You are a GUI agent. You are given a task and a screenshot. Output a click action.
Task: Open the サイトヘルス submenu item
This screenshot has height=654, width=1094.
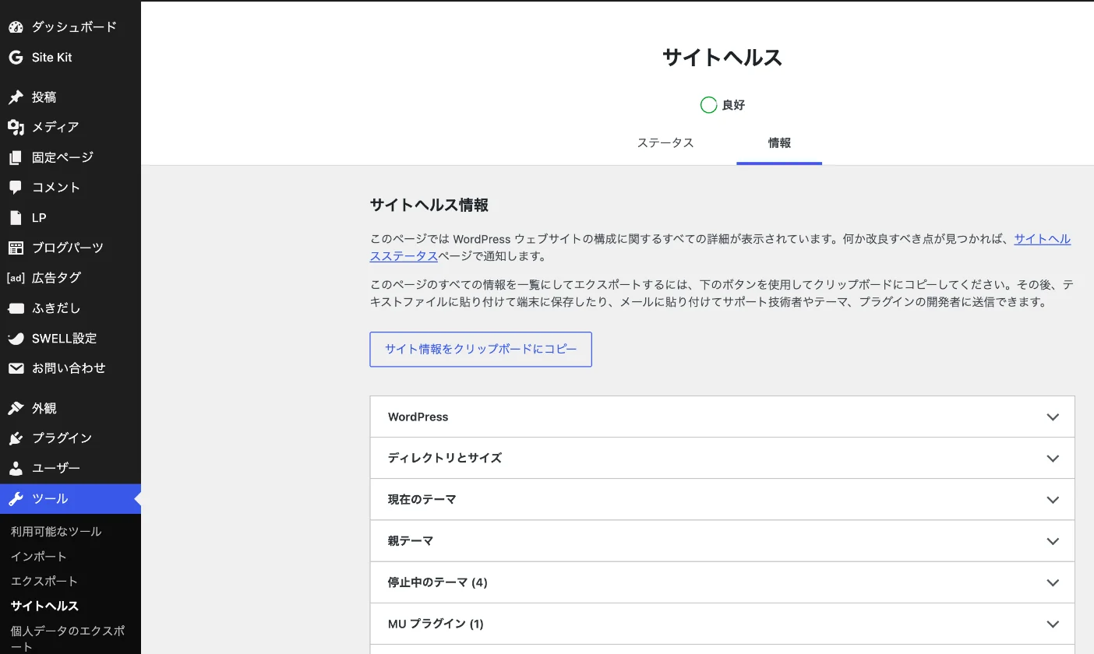tap(44, 606)
